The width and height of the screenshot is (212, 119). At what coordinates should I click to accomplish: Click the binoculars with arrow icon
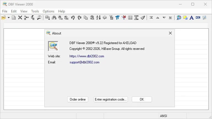pos(60,18)
